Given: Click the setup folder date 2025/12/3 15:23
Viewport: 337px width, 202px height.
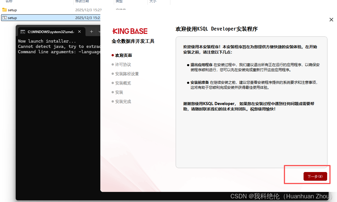Looking at the screenshot, I should tap(88, 10).
